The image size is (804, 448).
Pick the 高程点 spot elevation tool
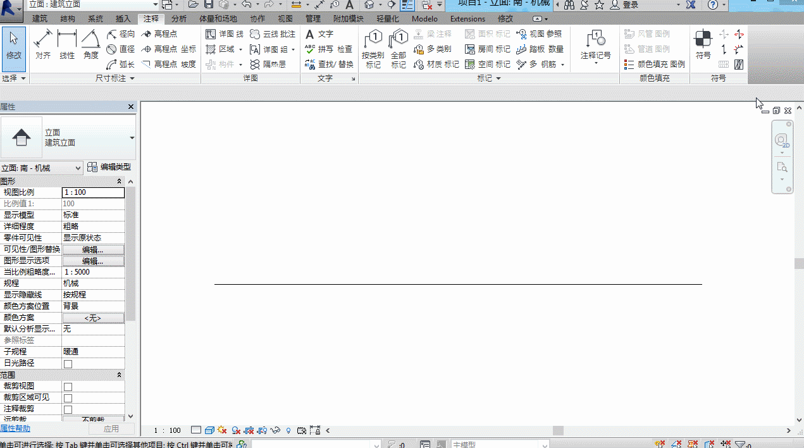(159, 34)
